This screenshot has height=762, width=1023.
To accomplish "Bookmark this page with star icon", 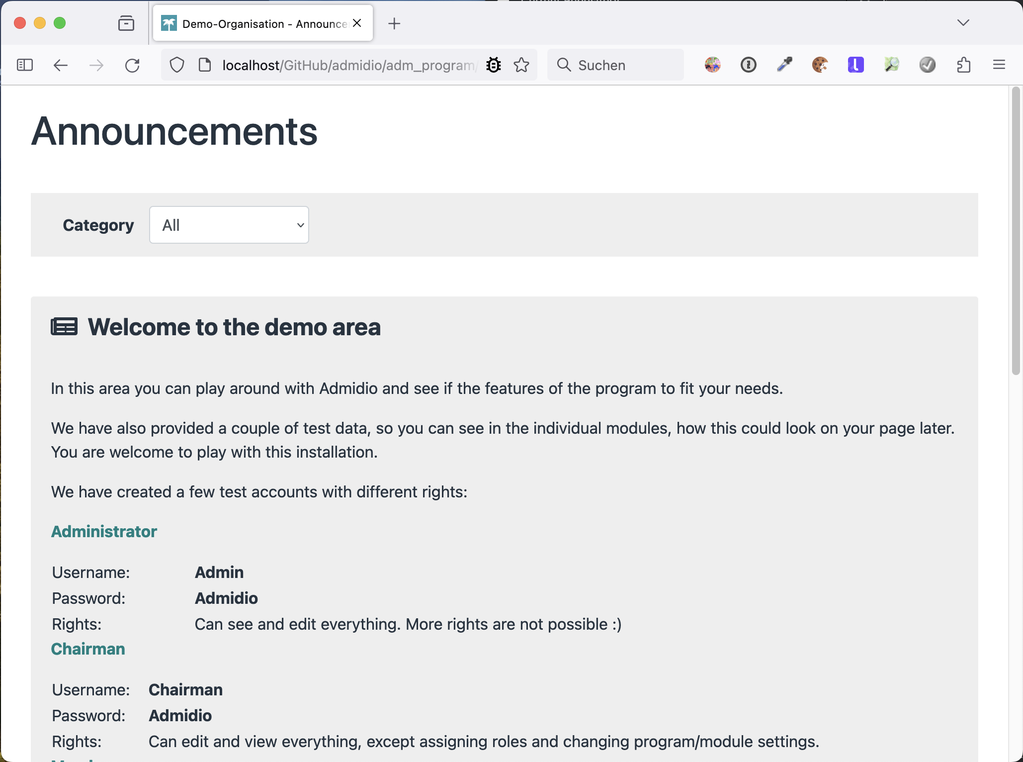I will click(x=521, y=65).
